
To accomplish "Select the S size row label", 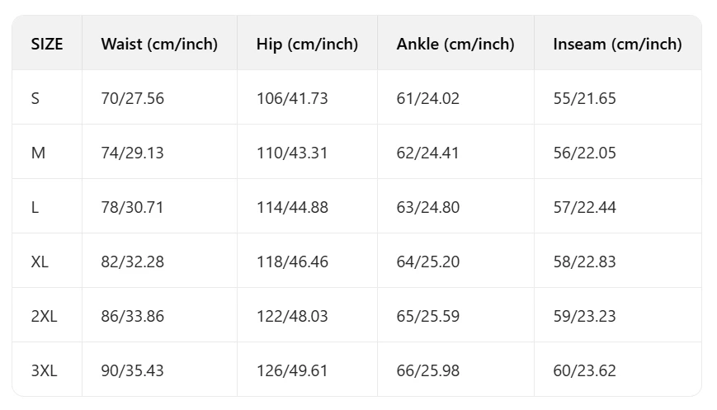I will pyautogui.click(x=35, y=98).
